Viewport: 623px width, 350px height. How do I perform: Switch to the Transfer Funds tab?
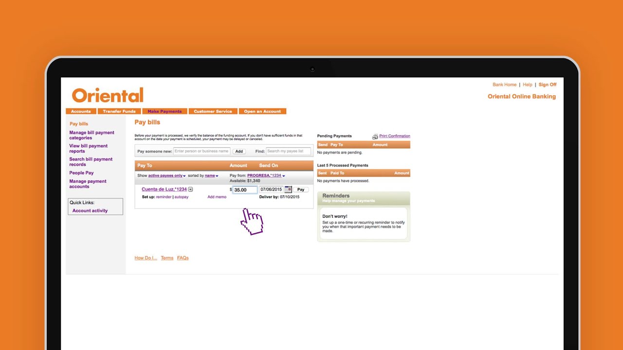click(119, 111)
